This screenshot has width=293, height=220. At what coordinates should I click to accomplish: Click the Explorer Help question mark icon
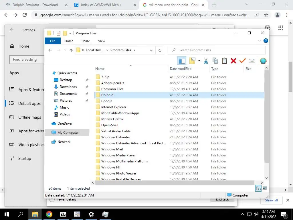266,41
